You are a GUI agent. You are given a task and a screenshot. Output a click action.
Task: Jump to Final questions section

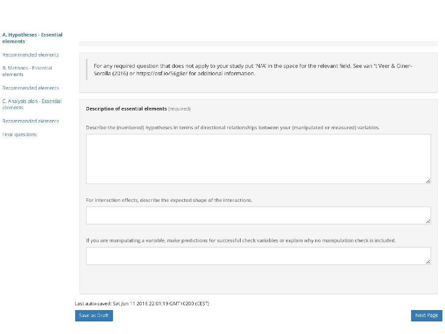[x=20, y=134]
